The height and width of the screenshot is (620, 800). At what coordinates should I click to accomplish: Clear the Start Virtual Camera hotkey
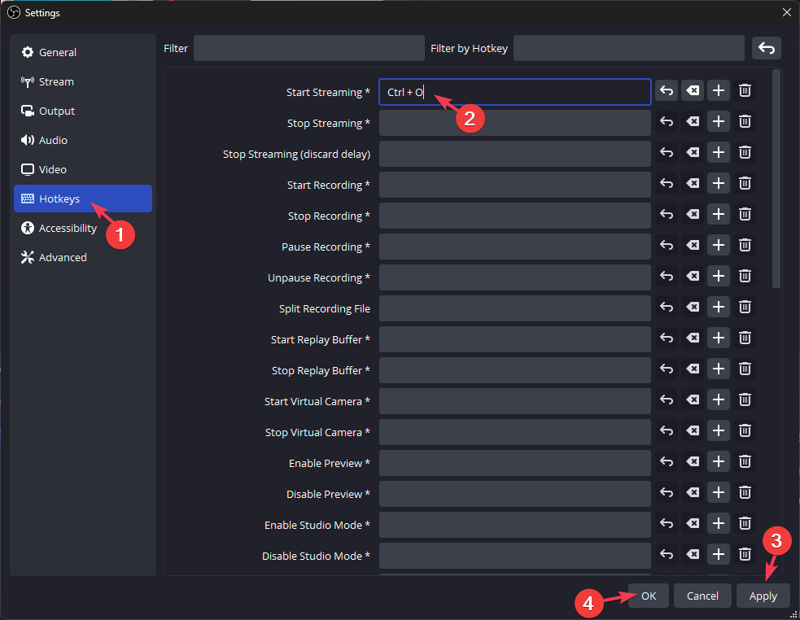coord(693,400)
